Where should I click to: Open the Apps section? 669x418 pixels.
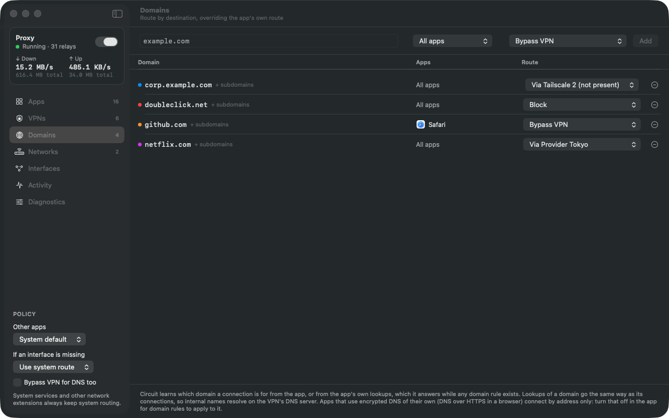[x=67, y=101]
